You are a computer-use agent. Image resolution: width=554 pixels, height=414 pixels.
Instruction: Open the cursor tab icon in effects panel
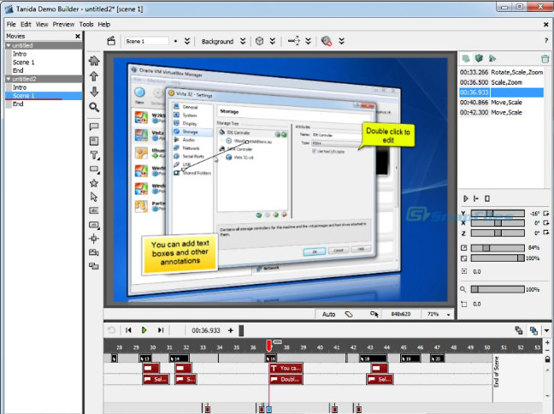coord(492,58)
